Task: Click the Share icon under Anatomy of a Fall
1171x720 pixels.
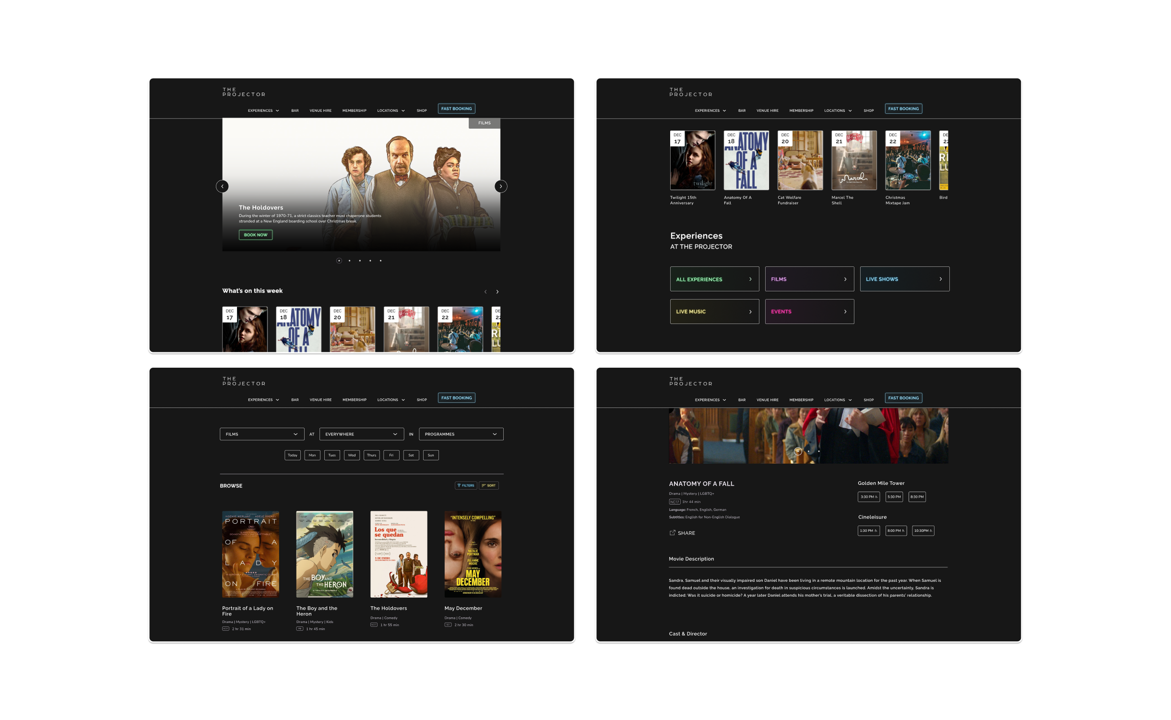Action: [672, 533]
